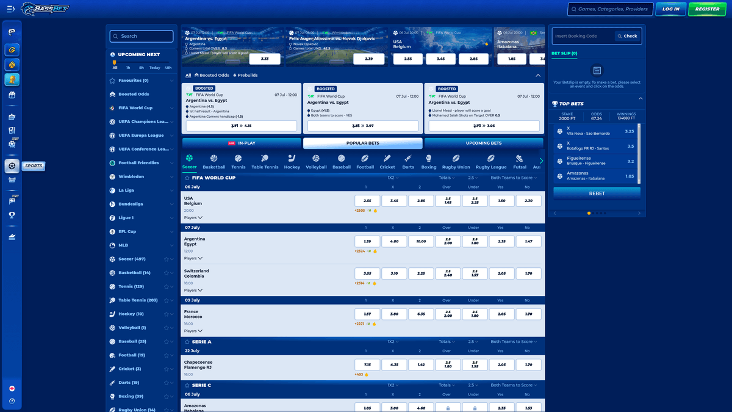Choose the Today upcoming time filter
This screenshot has width=732, height=412.
click(x=155, y=68)
